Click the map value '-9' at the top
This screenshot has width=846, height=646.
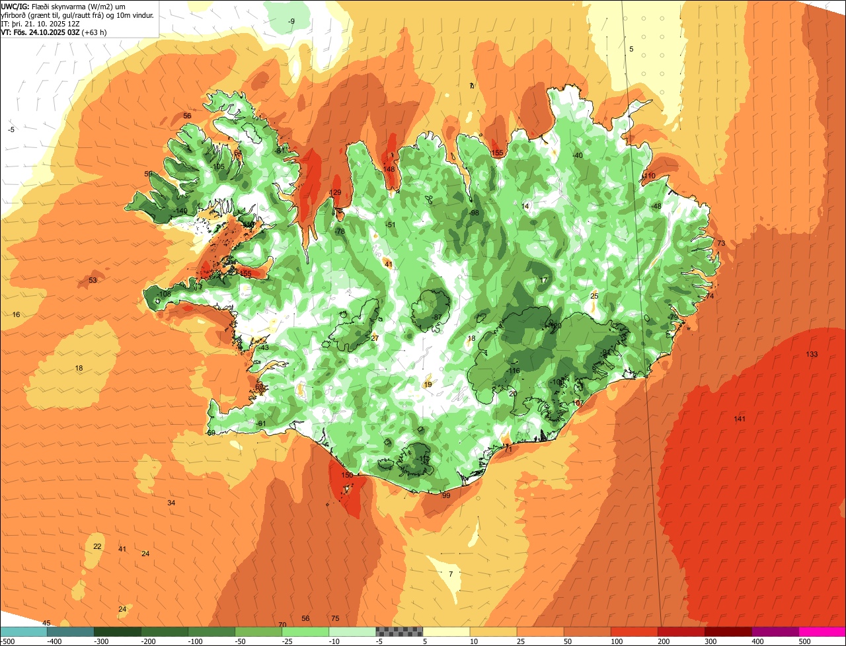(291, 22)
